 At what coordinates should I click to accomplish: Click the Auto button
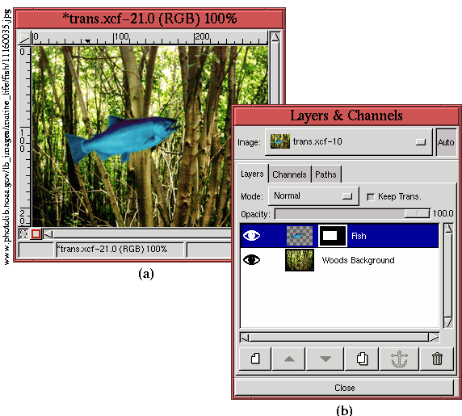tap(446, 142)
